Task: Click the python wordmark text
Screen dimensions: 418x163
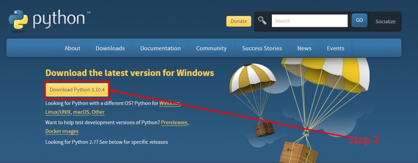Action: click(59, 20)
